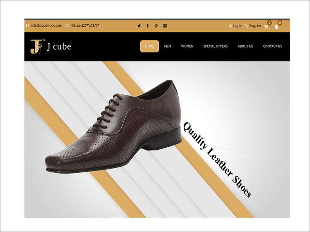Click the J cube logo
310x232 pixels.
[50, 47]
